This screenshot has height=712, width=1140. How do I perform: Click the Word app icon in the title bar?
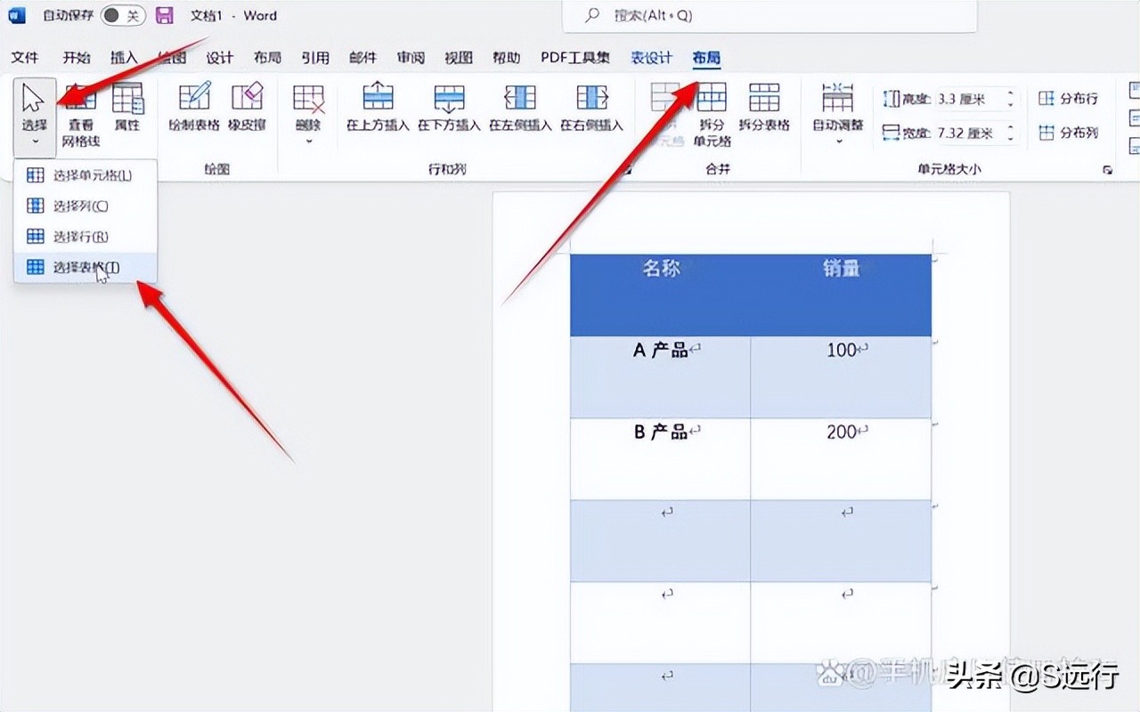pyautogui.click(x=17, y=15)
